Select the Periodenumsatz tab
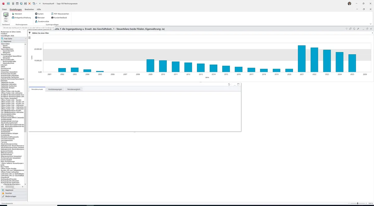This screenshot has height=206, width=374. click(37, 89)
